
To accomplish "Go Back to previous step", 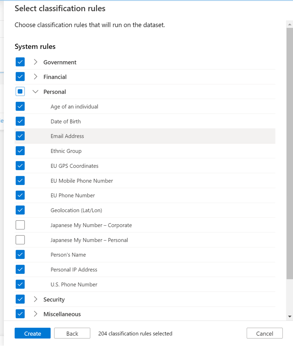I will pyautogui.click(x=72, y=333).
